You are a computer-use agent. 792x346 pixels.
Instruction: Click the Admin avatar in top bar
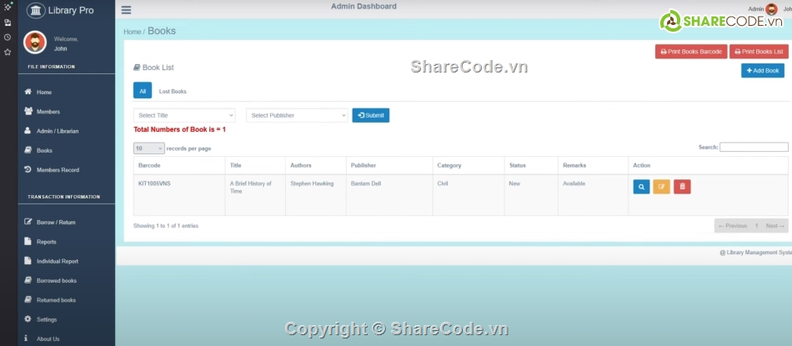pos(771,9)
